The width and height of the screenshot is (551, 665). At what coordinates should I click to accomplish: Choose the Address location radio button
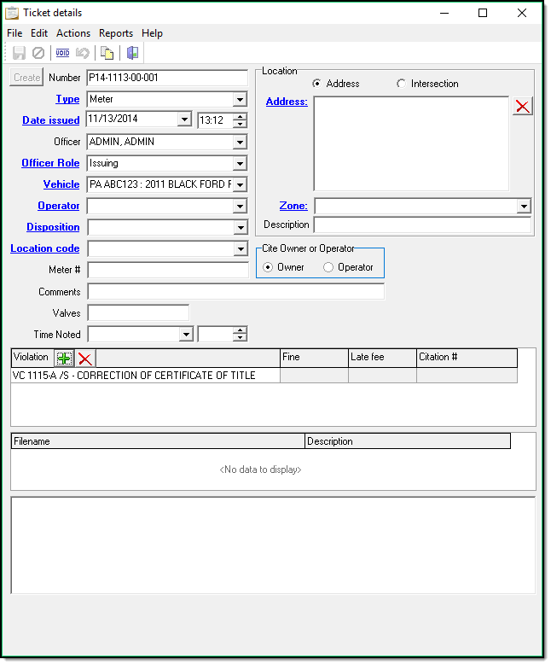[317, 84]
